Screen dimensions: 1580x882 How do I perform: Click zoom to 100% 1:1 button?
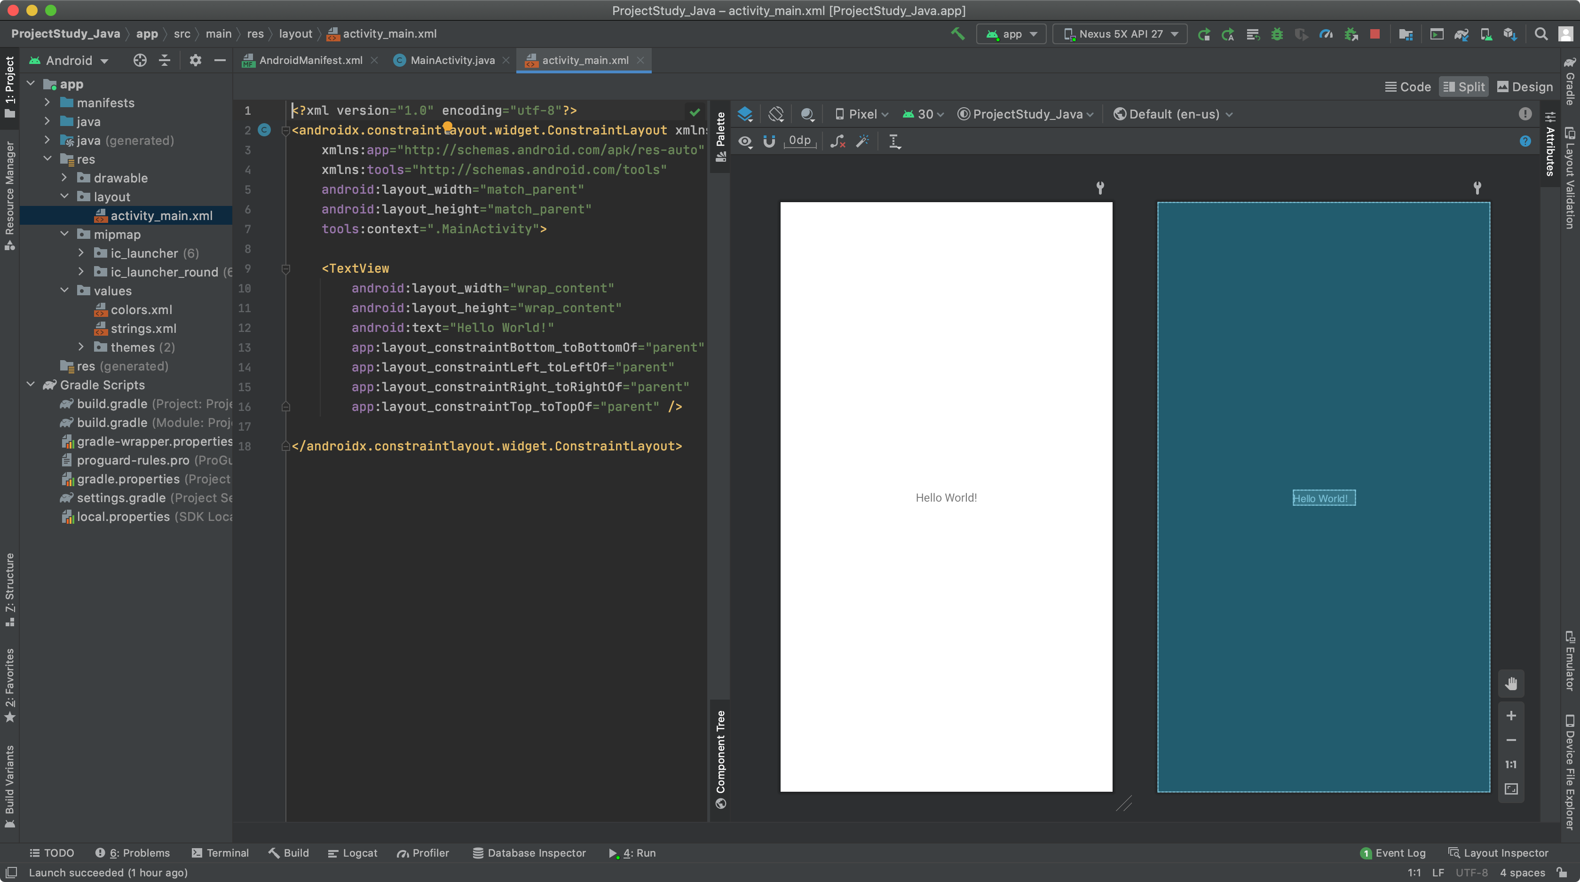click(x=1511, y=764)
